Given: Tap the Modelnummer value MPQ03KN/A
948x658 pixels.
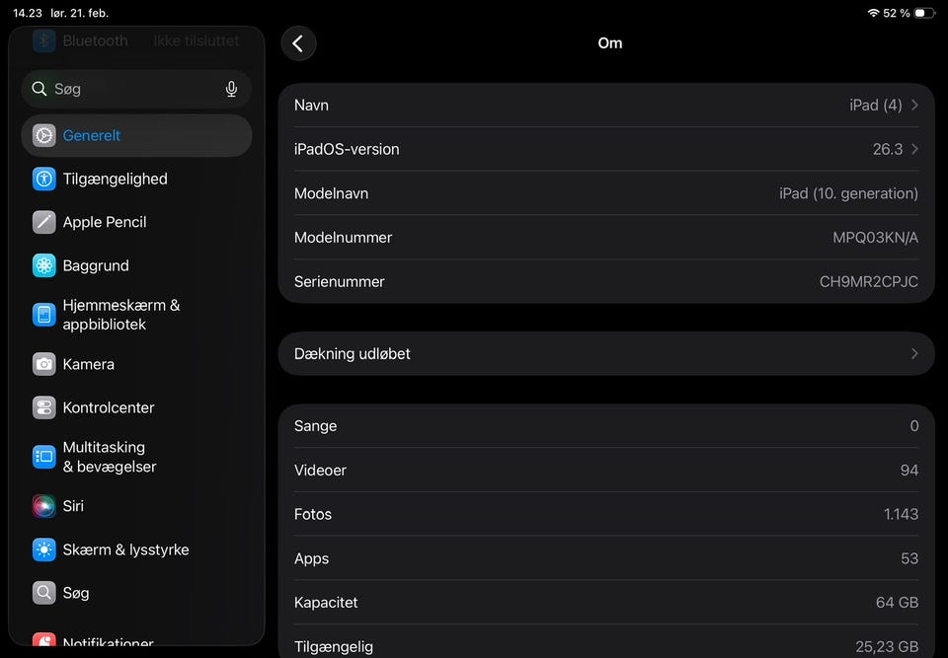Looking at the screenshot, I should 875,238.
